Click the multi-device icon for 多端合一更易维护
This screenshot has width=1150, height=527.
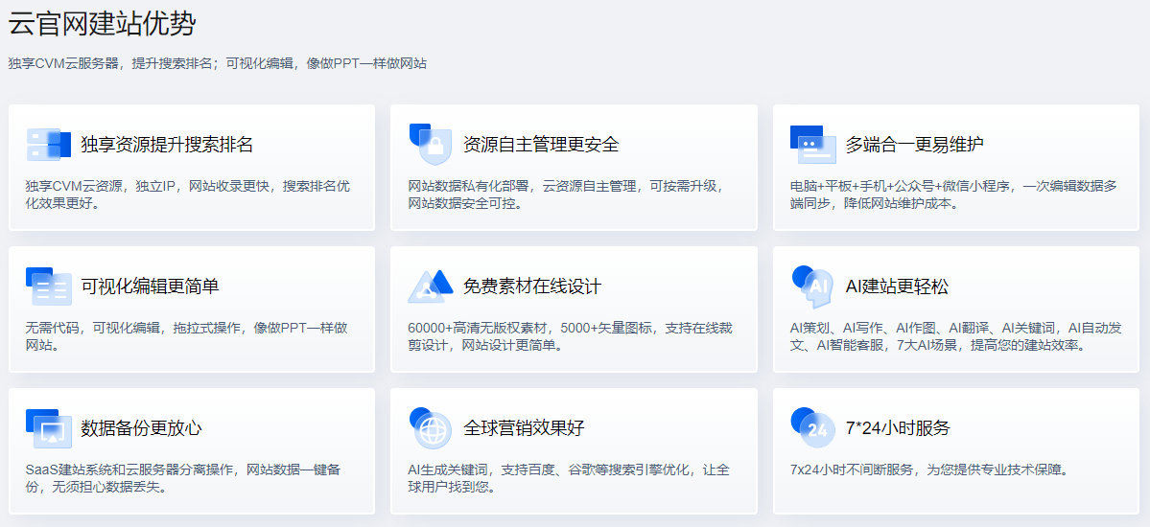(812, 144)
